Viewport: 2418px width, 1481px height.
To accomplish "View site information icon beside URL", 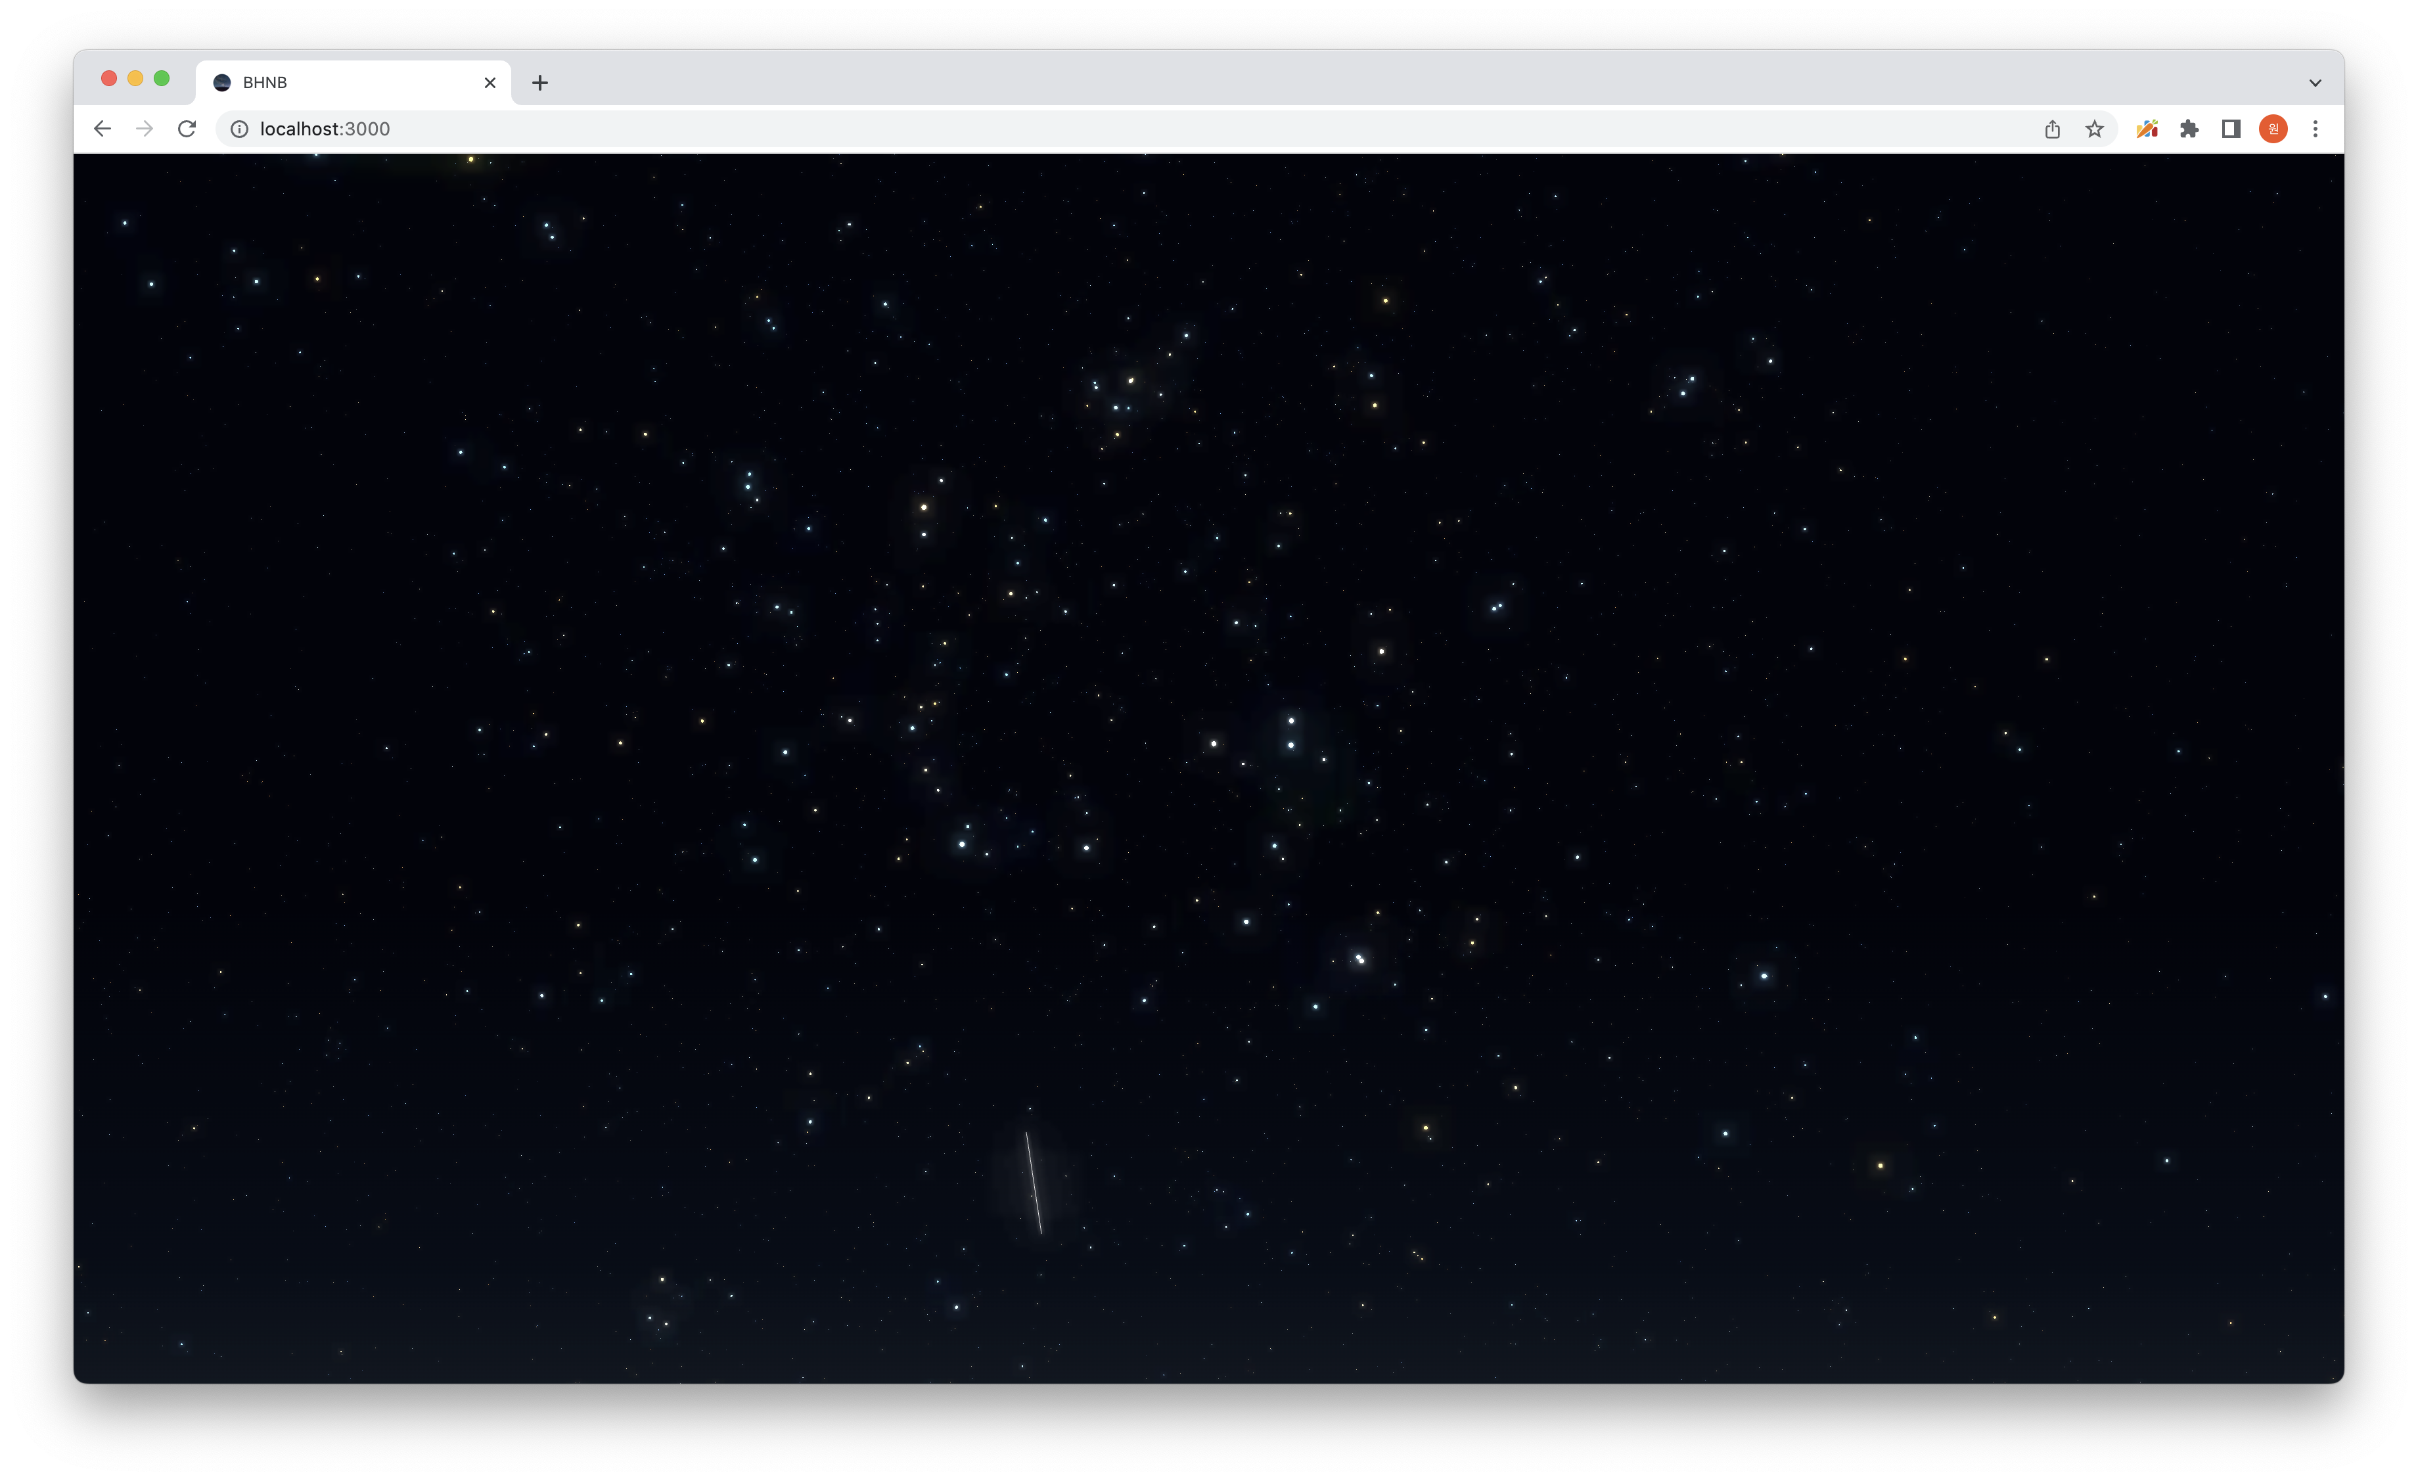I will coord(239,129).
